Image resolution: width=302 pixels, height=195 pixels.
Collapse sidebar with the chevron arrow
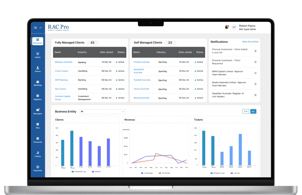(x=40, y=28)
